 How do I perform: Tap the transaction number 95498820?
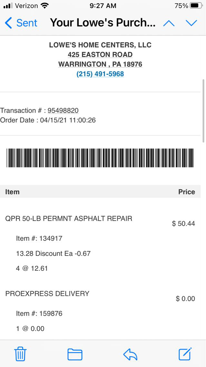[63, 110]
